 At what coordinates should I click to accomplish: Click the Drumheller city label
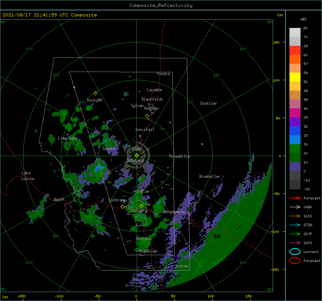tap(210, 176)
